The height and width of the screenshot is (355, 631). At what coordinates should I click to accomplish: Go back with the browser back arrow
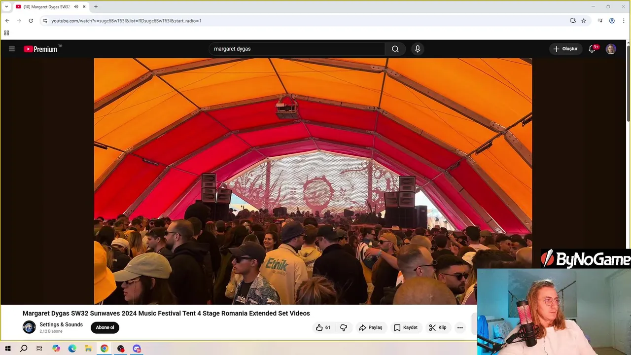pyautogui.click(x=7, y=21)
